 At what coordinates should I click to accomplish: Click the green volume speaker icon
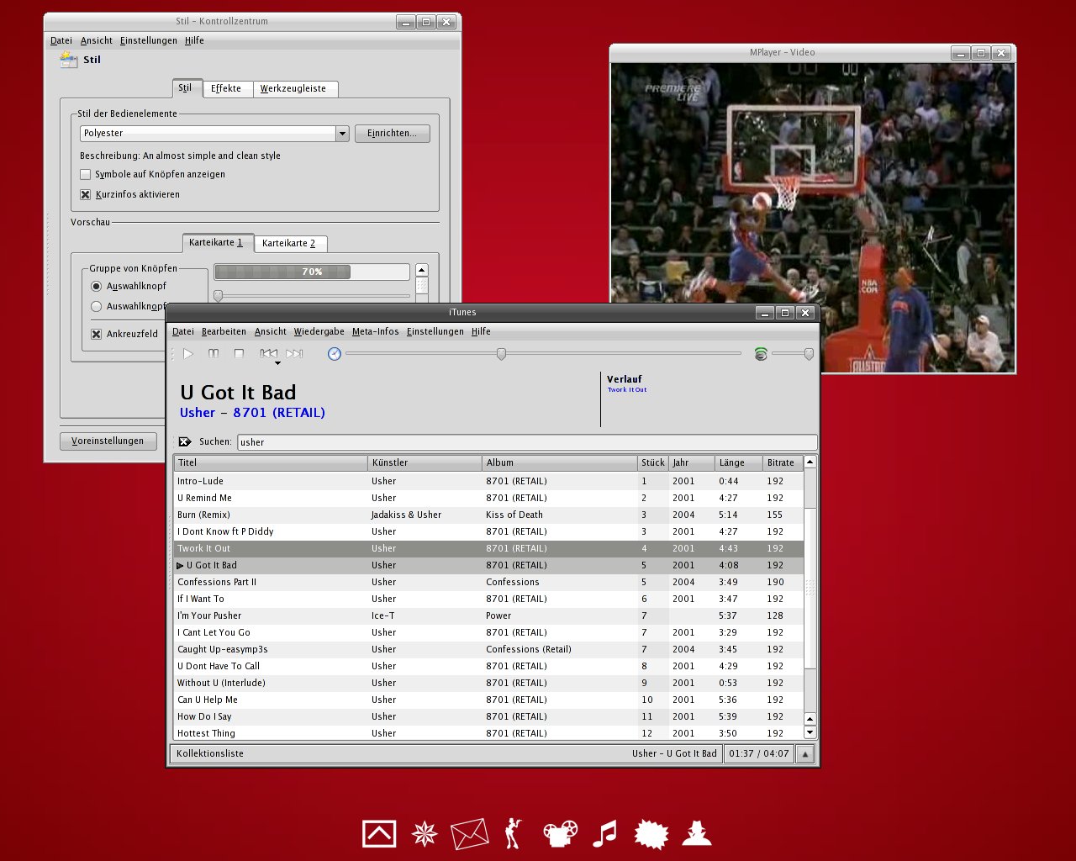coord(761,354)
